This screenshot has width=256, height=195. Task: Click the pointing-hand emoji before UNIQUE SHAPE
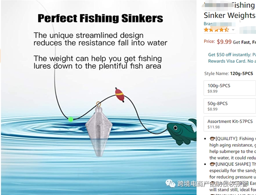(x=212, y=164)
